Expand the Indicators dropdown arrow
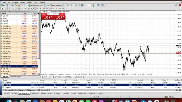The width and height of the screenshot is (182, 102). [x=95, y=5]
